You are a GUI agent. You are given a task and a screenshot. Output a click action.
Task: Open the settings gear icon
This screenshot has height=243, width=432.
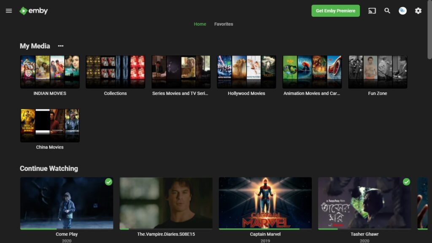click(418, 11)
